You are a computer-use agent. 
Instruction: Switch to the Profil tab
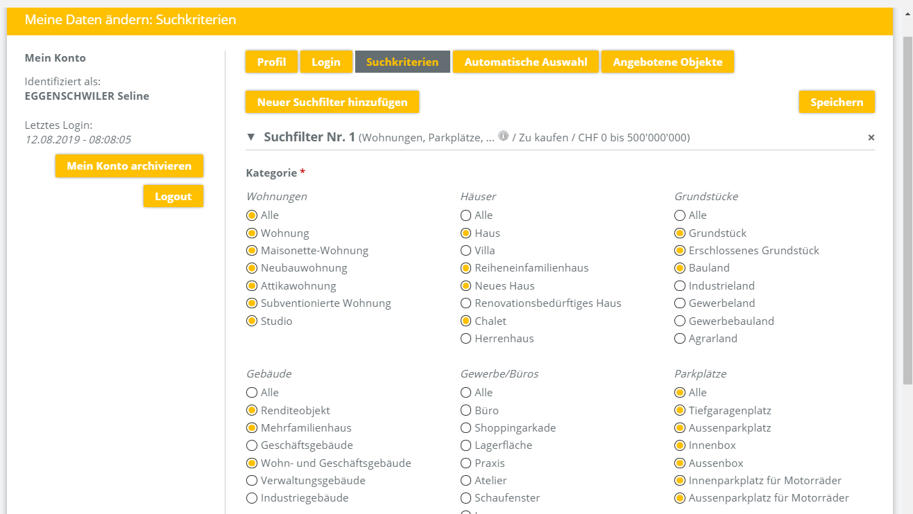pos(271,62)
